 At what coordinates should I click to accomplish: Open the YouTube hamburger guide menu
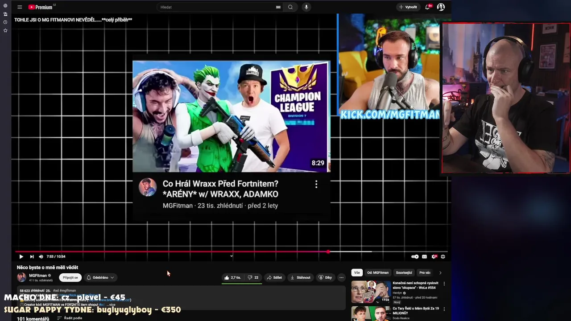pos(20,7)
